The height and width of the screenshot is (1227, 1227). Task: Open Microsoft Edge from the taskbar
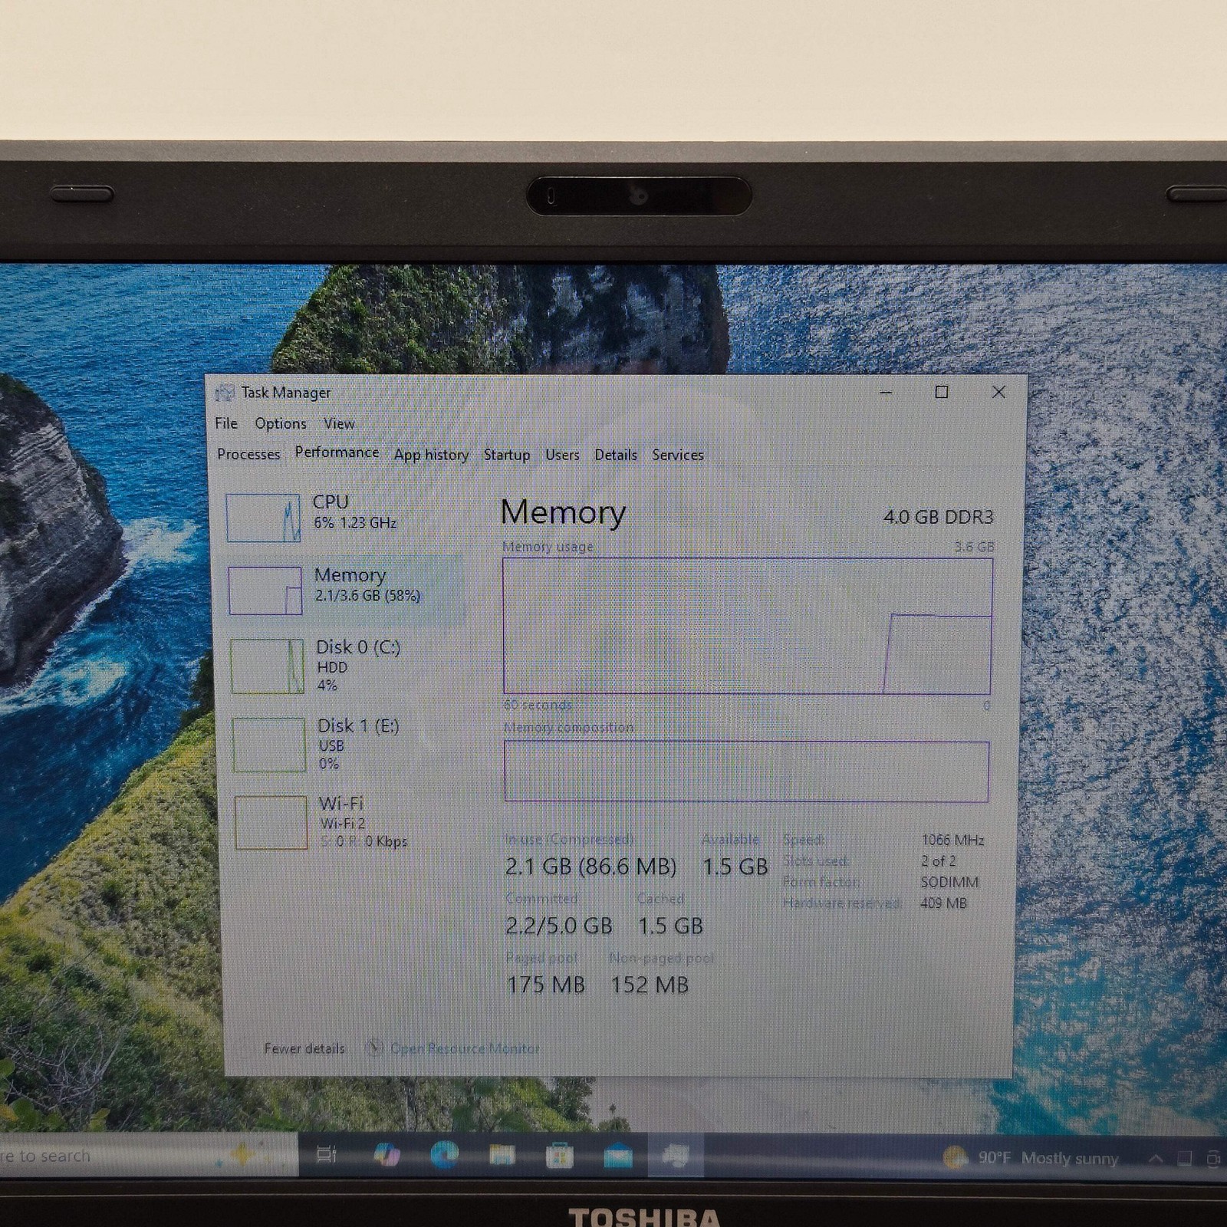coord(444,1154)
